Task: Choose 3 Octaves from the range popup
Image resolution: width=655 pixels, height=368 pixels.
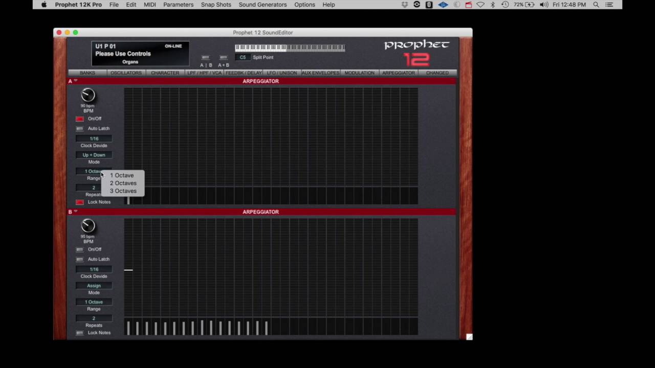Action: 123,191
